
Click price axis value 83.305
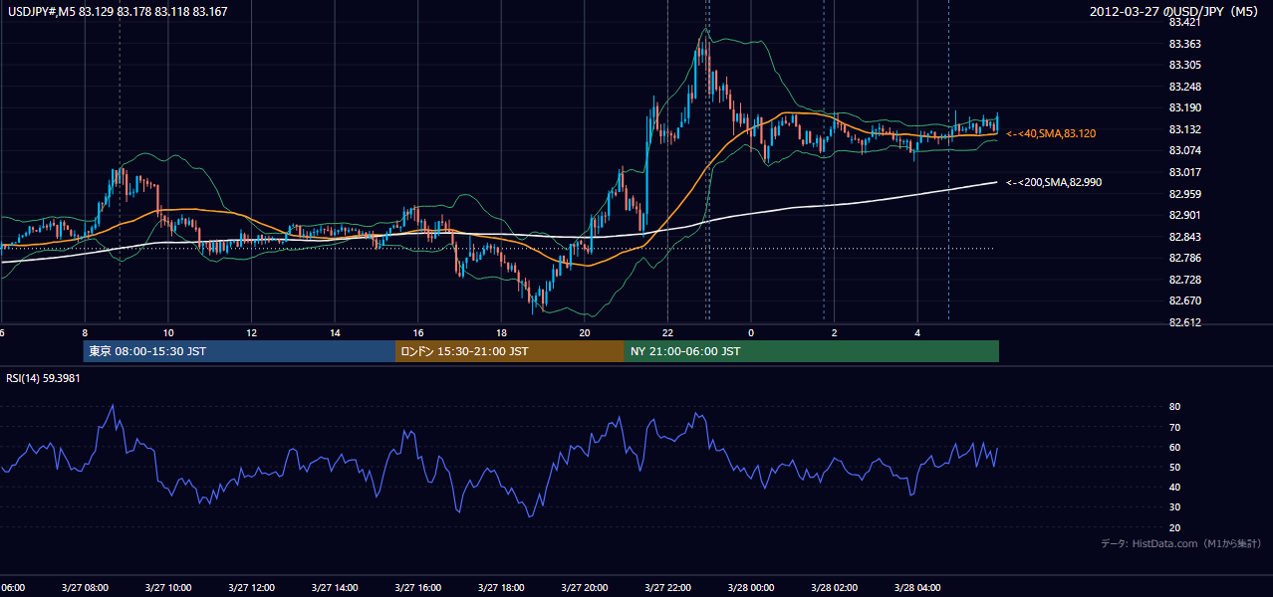coord(1185,65)
